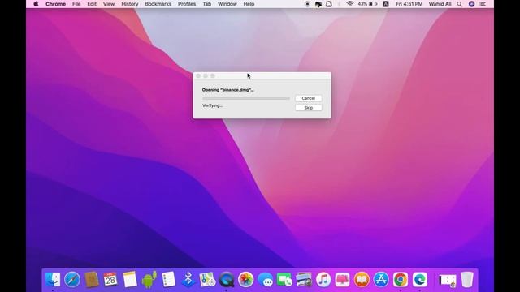Click the verifying progress bar

click(245, 98)
